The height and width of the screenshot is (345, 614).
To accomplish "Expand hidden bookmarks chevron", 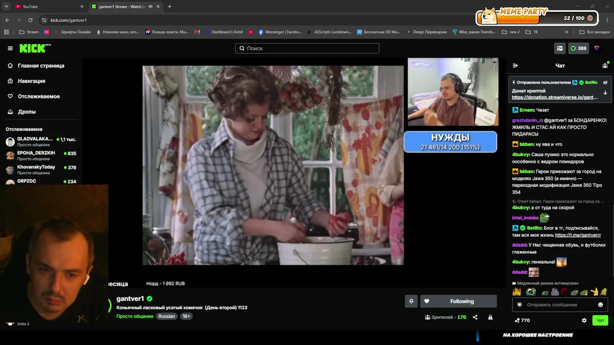I will point(567,32).
